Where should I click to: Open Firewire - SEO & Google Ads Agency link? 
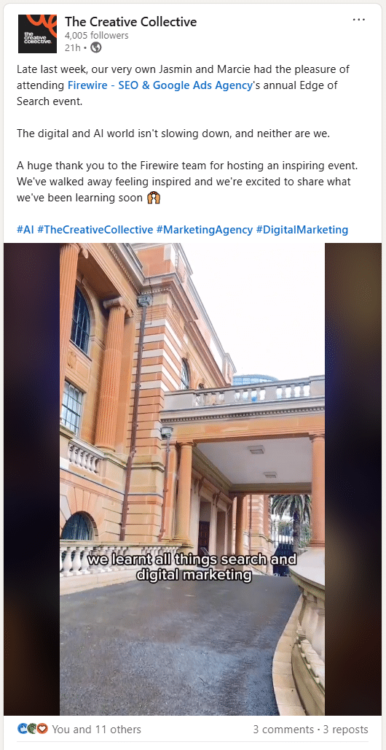click(x=160, y=85)
